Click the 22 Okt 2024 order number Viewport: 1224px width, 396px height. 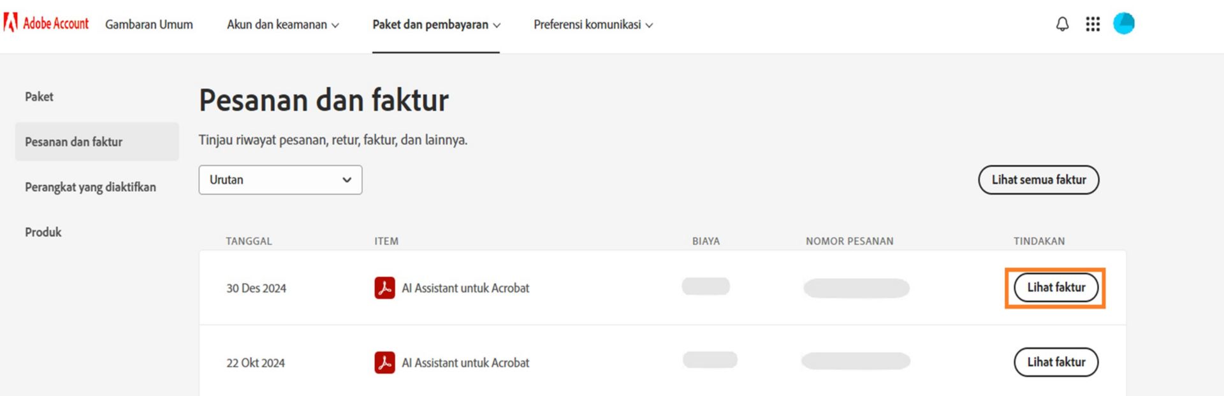pos(856,362)
